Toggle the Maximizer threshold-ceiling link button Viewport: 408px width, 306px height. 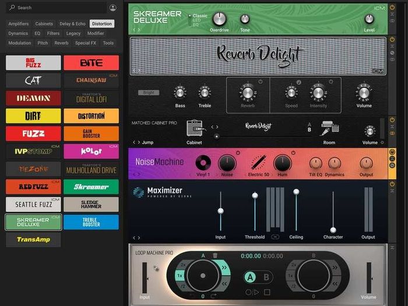tap(275, 237)
